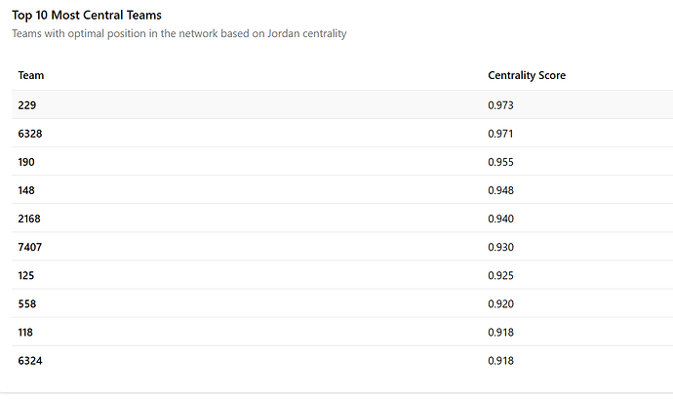Screen dimensions: 673x399
Task: Select the row for team 6324
Action: [x=342, y=360]
